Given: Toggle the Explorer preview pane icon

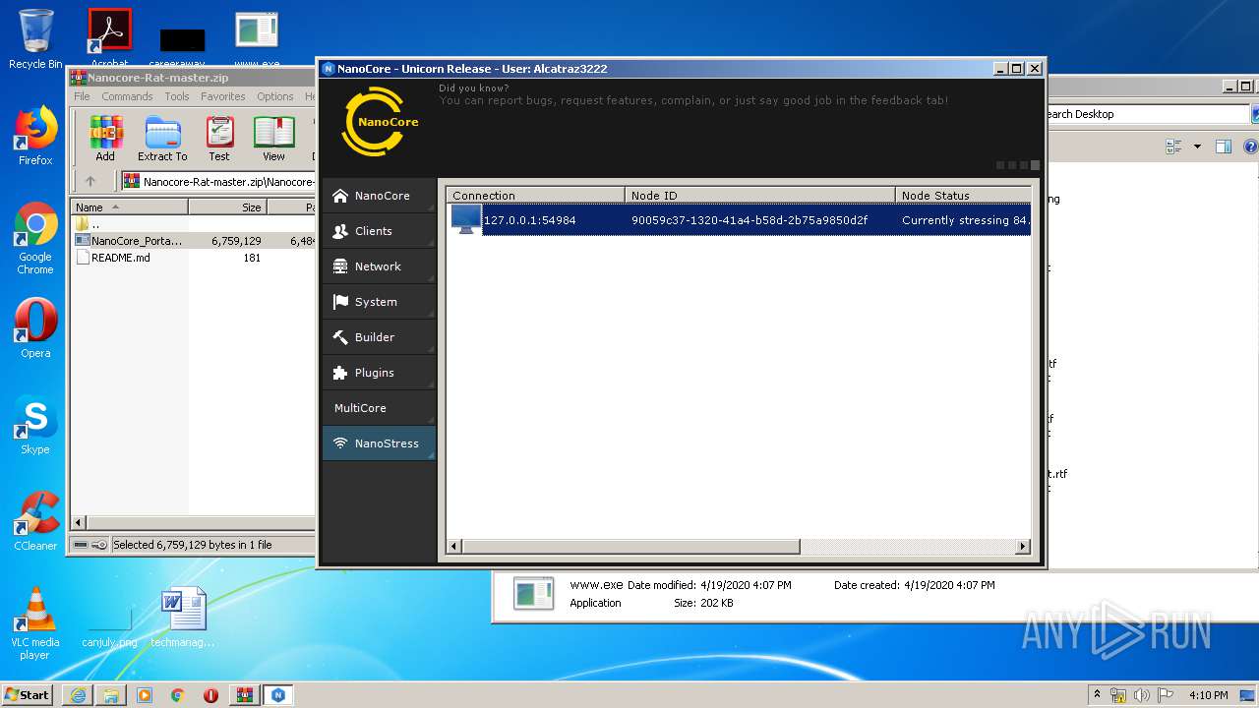Looking at the screenshot, I should 1224,147.
